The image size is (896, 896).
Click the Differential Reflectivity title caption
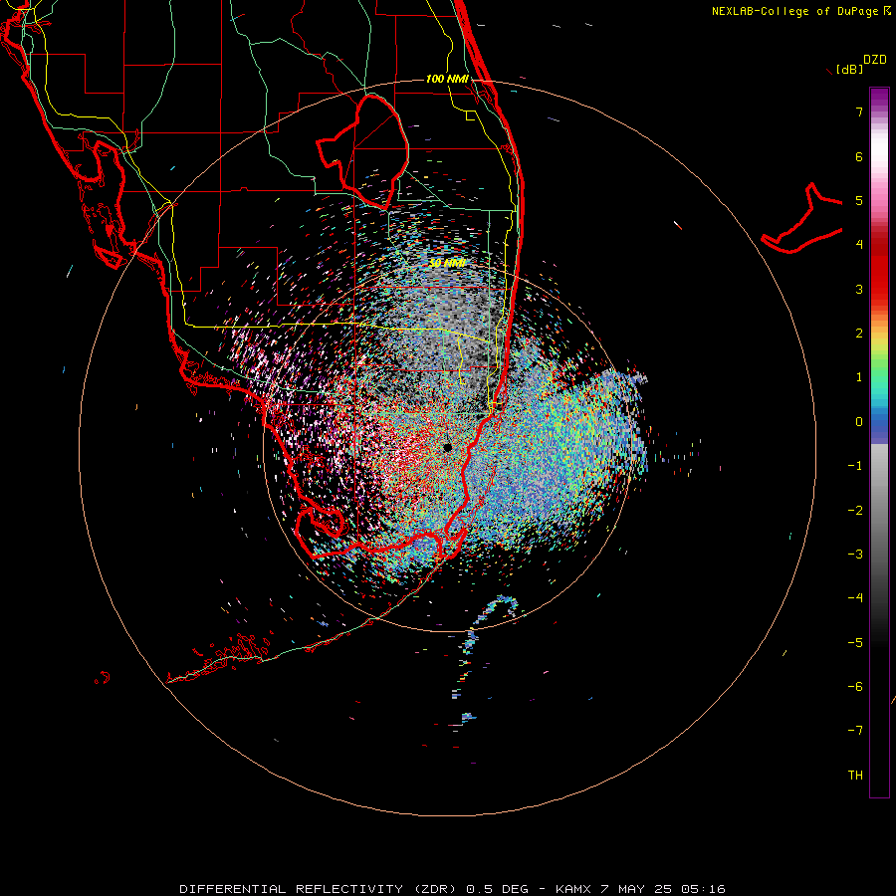point(452,889)
